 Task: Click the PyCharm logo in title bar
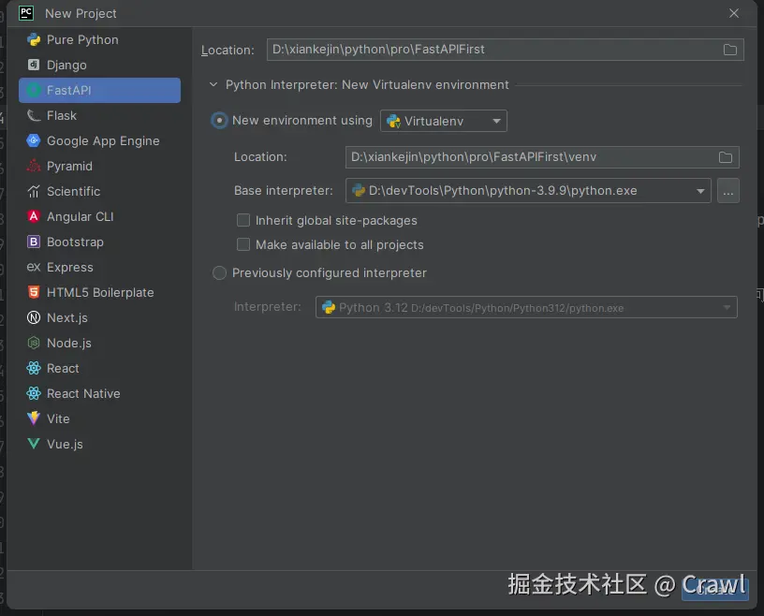click(26, 13)
